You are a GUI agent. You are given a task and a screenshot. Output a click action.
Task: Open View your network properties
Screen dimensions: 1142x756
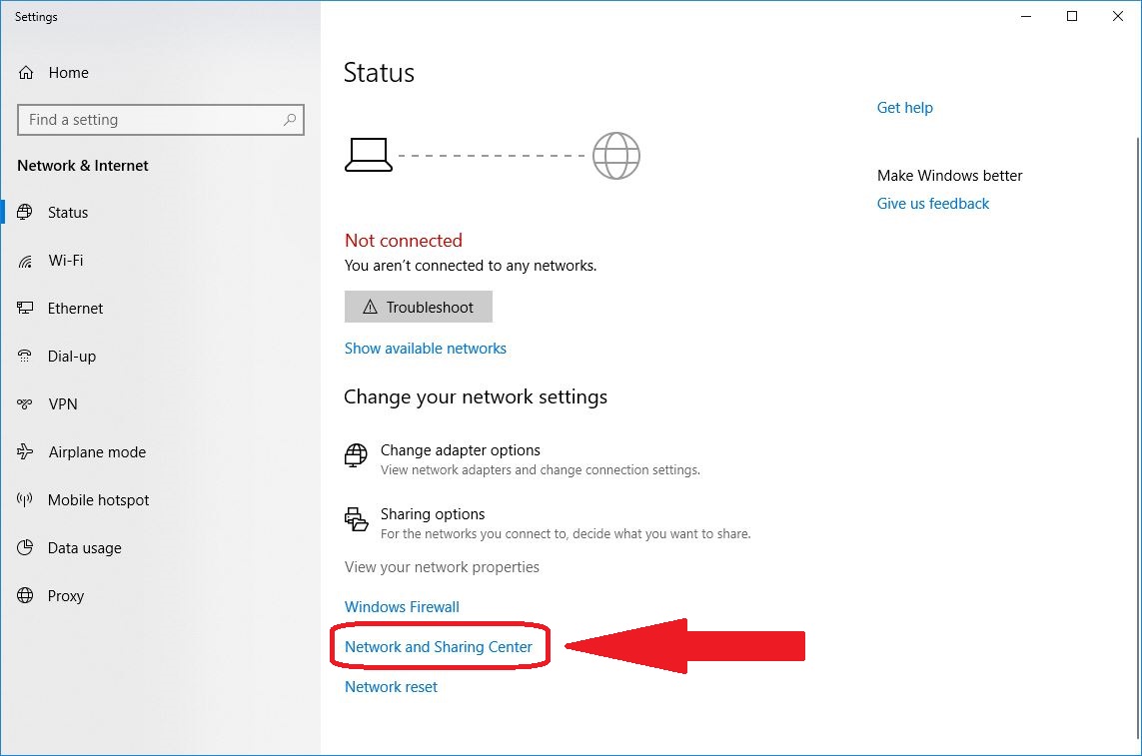click(442, 566)
